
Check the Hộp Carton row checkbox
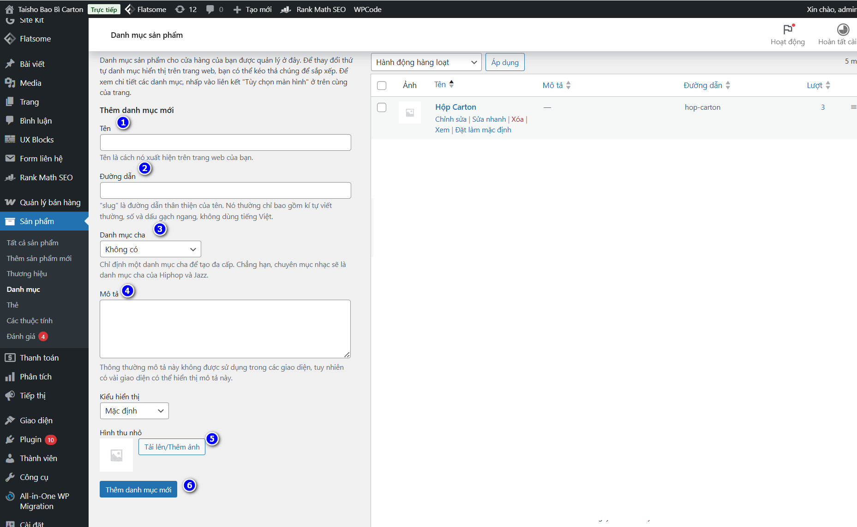(x=382, y=107)
